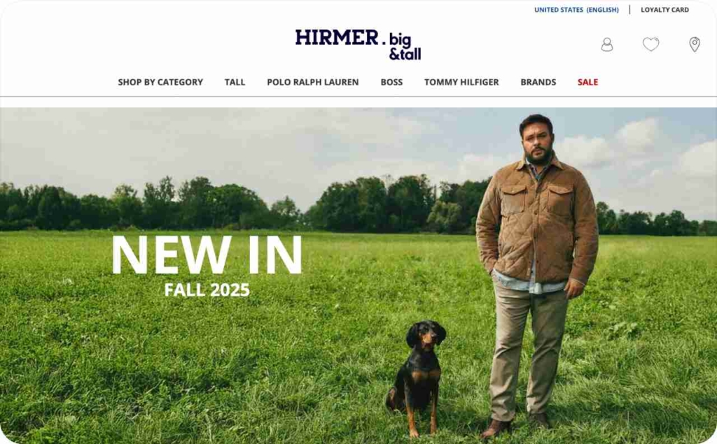
Task: Click the NEW IN banner headline
Action: (x=207, y=255)
